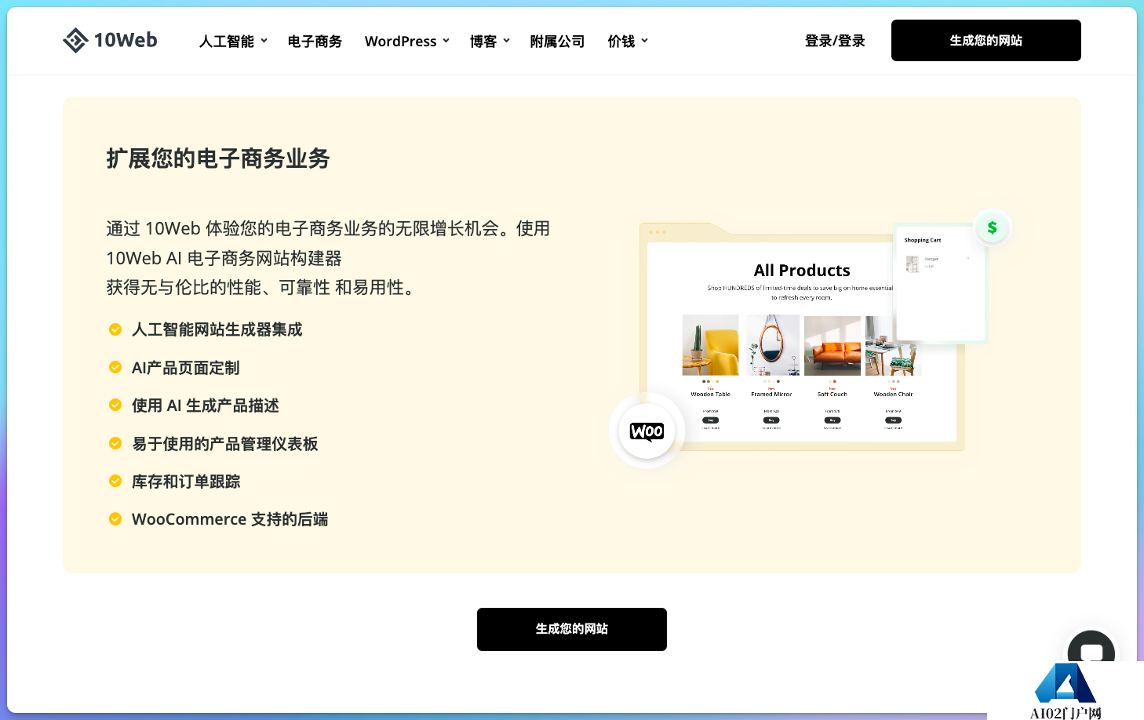Click checkmark beside 使用 AI 生成产品描述
Screen dimensions: 1144x720
coord(115,405)
